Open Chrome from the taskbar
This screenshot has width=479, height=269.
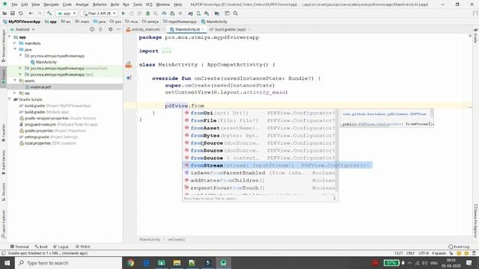(x=130, y=263)
